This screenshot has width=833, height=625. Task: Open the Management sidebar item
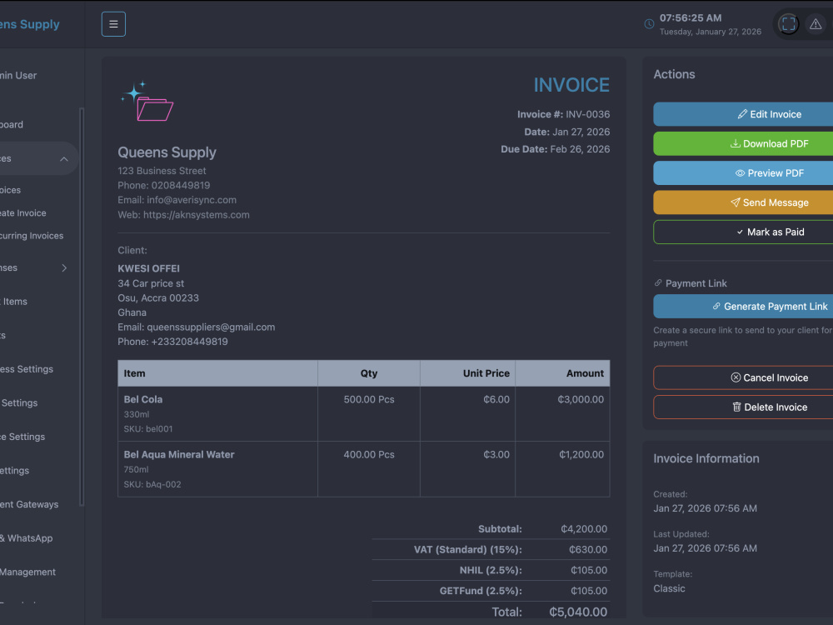pos(27,572)
